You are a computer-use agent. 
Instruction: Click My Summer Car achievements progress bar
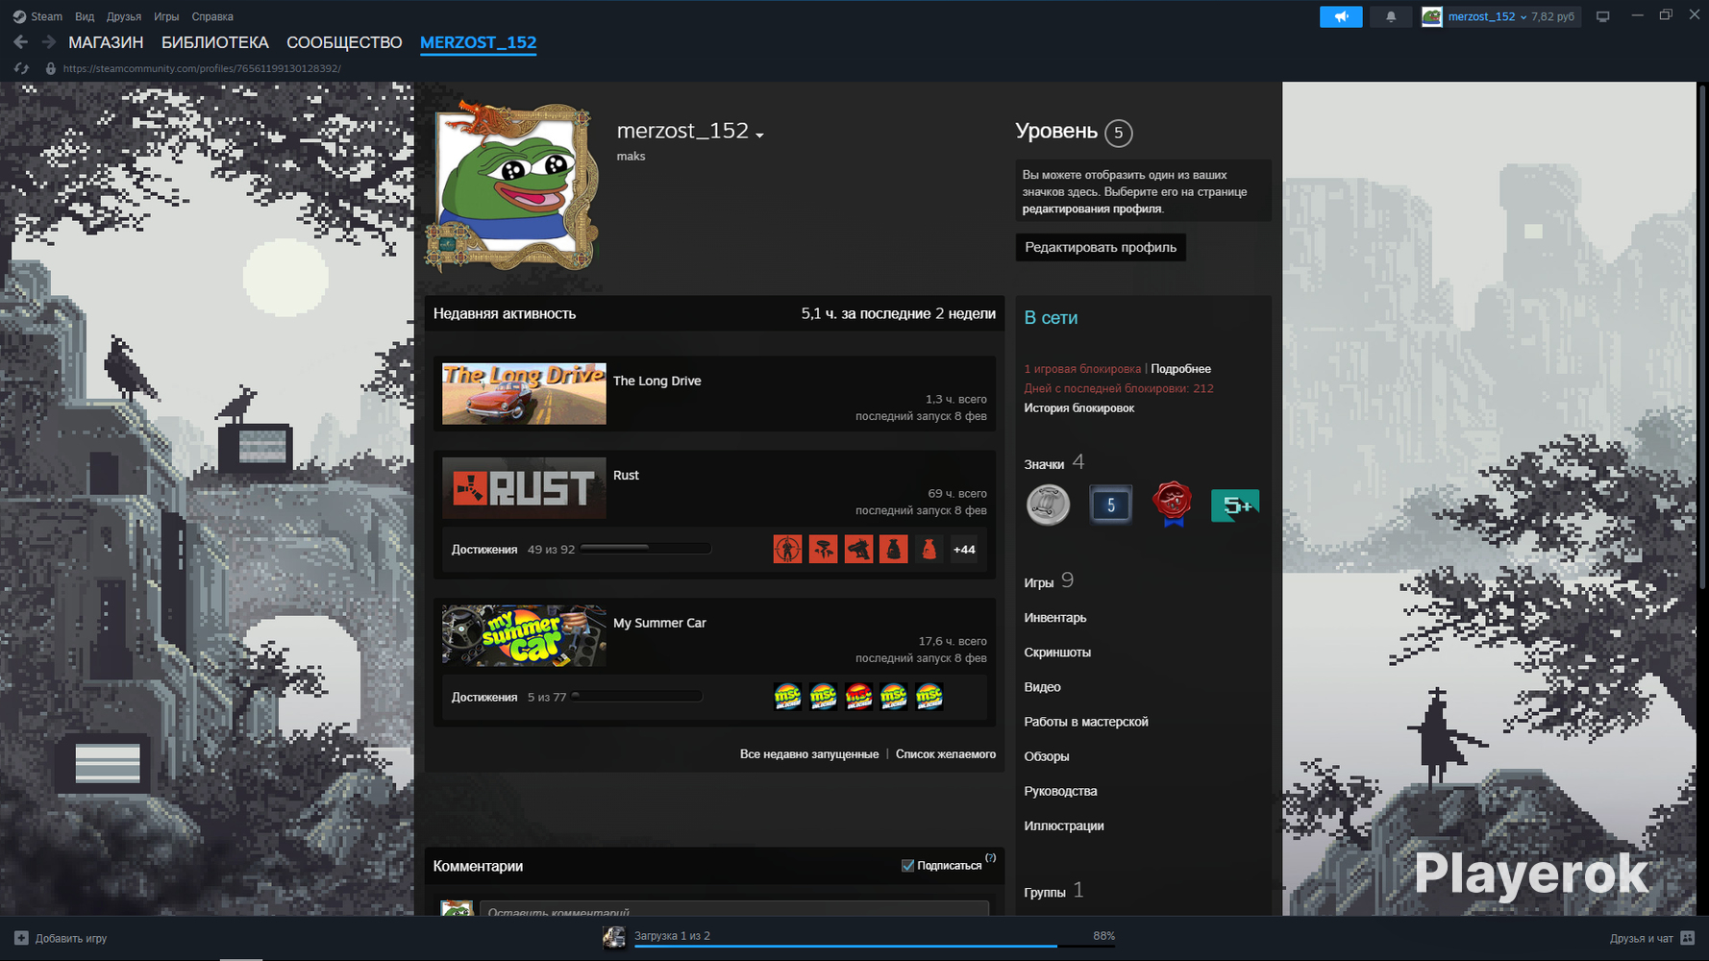tap(637, 697)
